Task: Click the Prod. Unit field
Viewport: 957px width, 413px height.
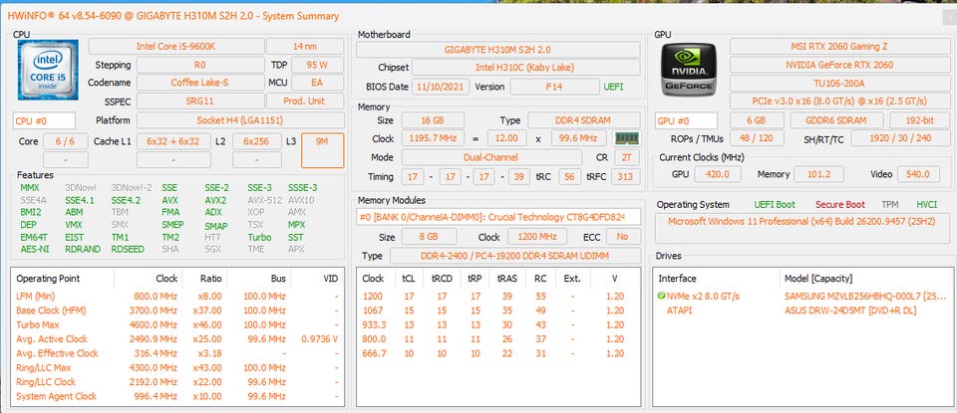Action: point(305,102)
